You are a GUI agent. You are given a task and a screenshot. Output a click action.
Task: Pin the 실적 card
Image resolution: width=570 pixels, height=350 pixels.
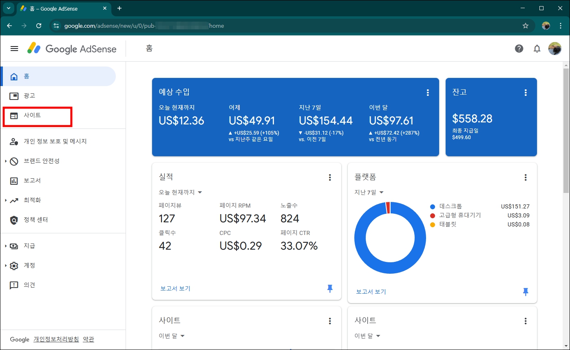click(330, 289)
